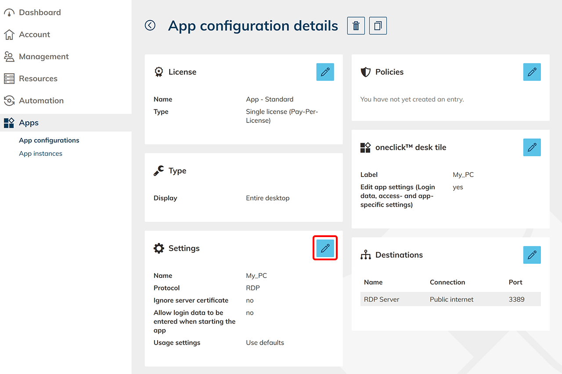The height and width of the screenshot is (374, 562).
Task: Edit the Policies section
Action: point(532,72)
